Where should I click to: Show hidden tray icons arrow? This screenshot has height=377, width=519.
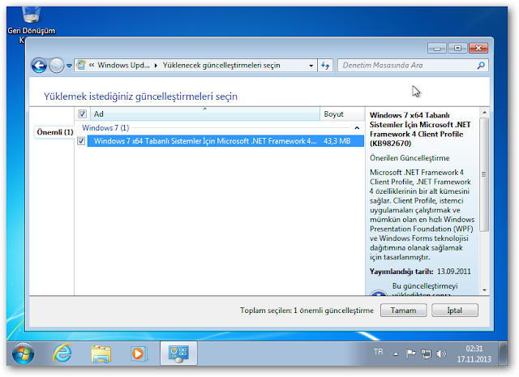click(x=396, y=354)
